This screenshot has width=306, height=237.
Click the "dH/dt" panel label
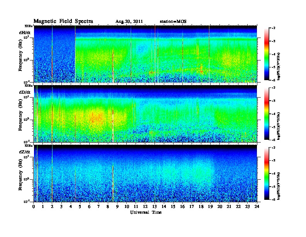tap(25, 33)
